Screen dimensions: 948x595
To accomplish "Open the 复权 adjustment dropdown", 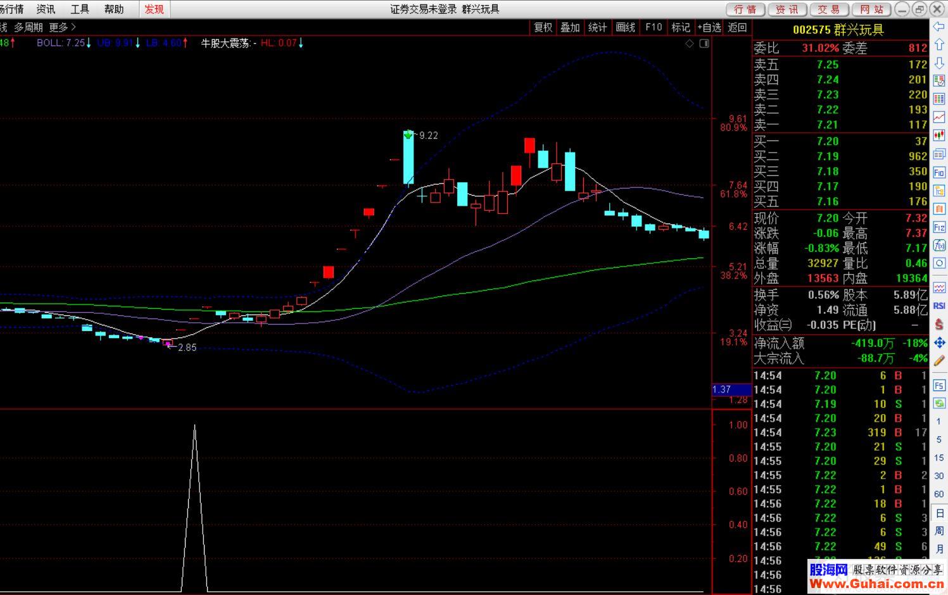I will point(543,27).
